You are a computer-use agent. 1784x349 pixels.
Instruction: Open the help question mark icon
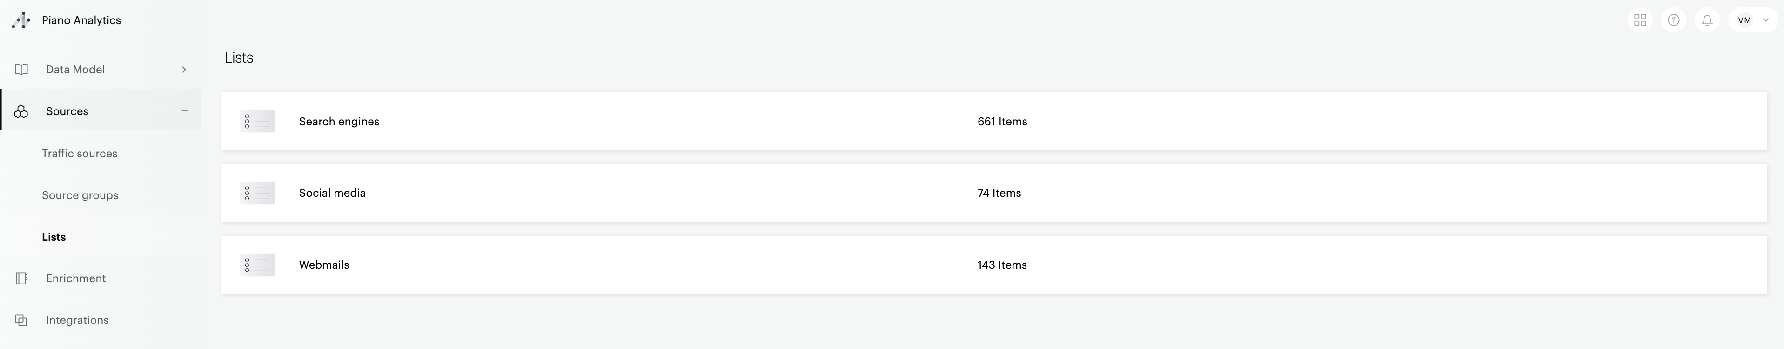pos(1673,20)
